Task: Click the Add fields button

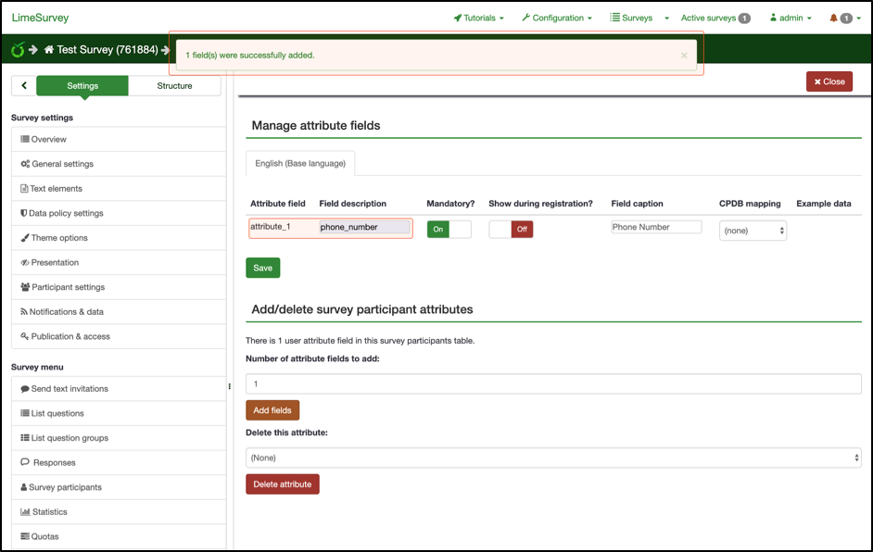Action: coord(272,410)
